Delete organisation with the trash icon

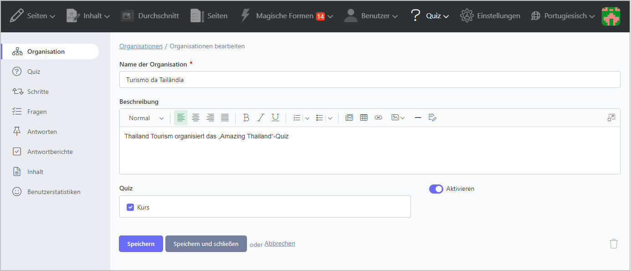[x=614, y=244]
